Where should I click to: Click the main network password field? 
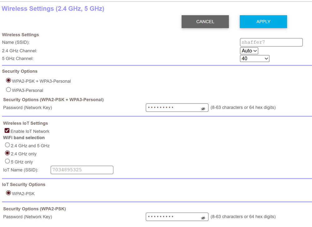173,108
